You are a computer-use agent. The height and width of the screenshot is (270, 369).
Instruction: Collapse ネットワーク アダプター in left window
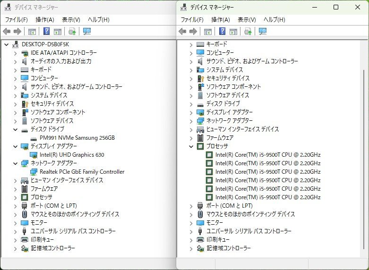click(x=15, y=163)
